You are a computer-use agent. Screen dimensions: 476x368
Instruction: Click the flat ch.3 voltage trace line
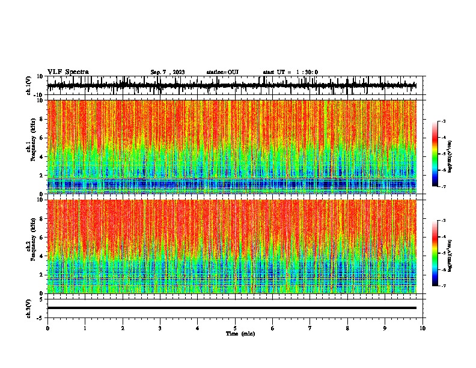pos(232,308)
